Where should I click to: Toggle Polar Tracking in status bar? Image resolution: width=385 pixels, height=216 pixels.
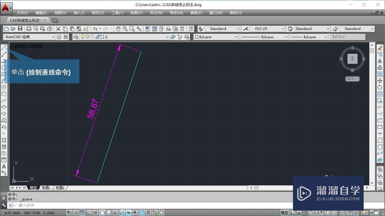click(95, 213)
